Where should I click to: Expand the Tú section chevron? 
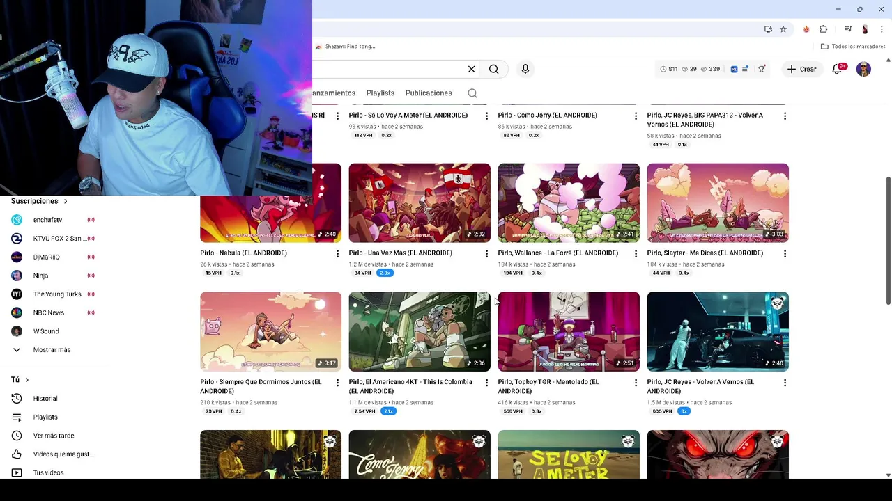[27, 380]
